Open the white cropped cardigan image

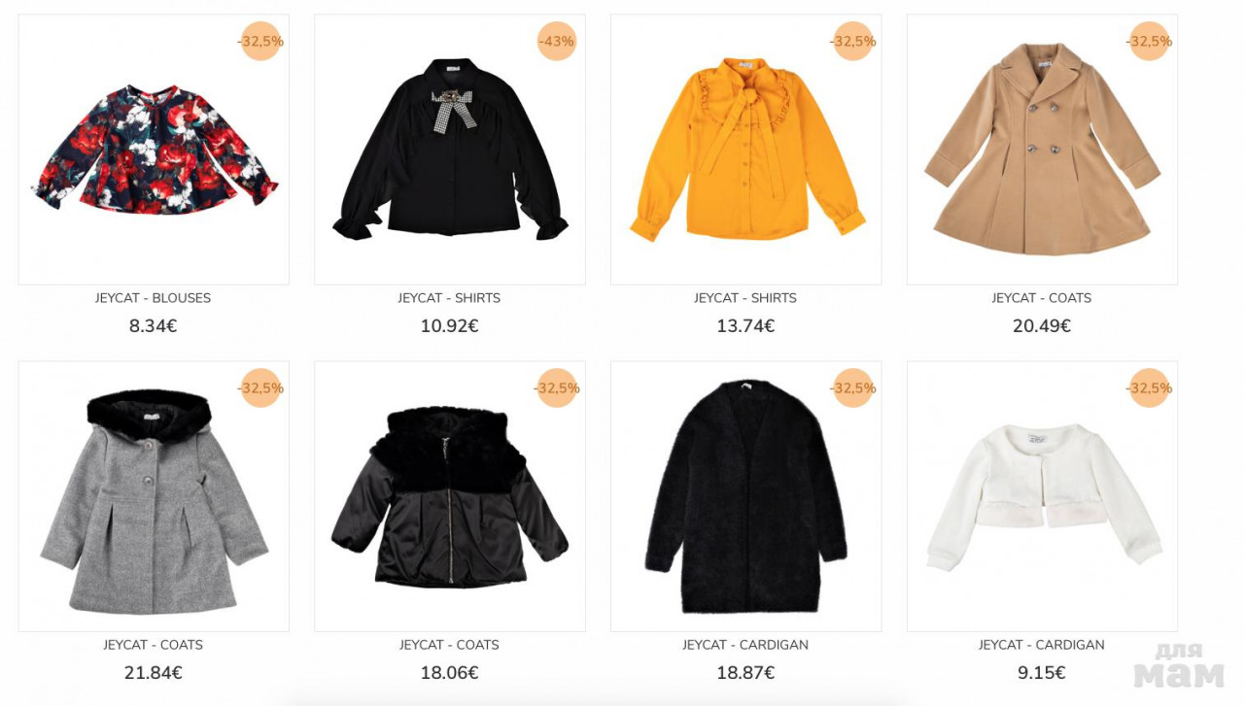click(x=1042, y=496)
